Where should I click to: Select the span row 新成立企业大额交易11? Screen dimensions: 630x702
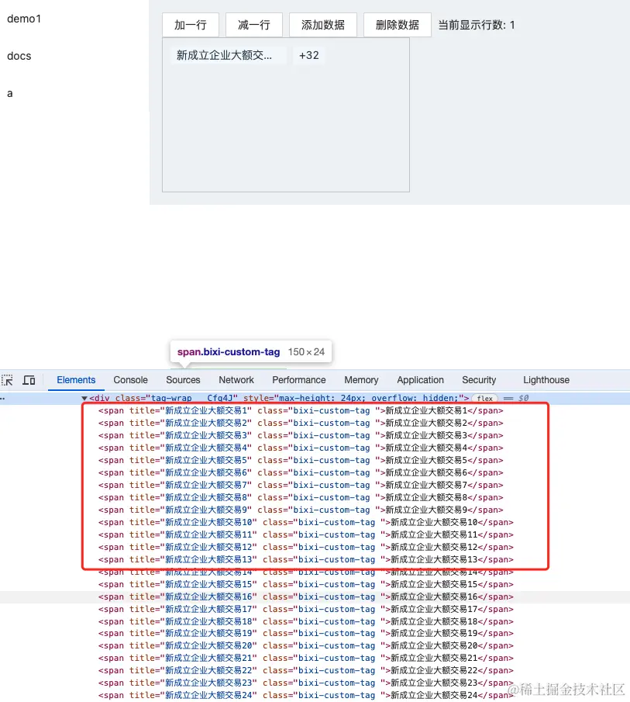(306, 535)
